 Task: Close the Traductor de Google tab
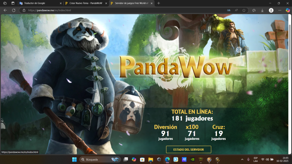click(x=61, y=3)
